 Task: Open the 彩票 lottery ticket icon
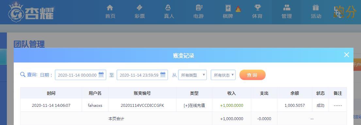(139, 8)
